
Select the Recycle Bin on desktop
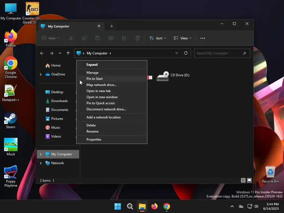pyautogui.click(x=270, y=174)
